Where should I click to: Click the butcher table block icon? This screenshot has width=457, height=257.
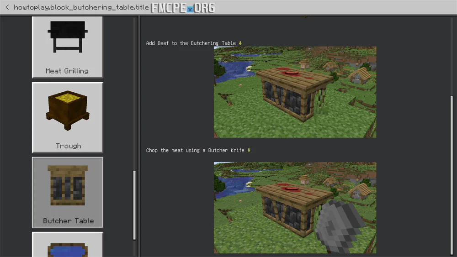68,185
